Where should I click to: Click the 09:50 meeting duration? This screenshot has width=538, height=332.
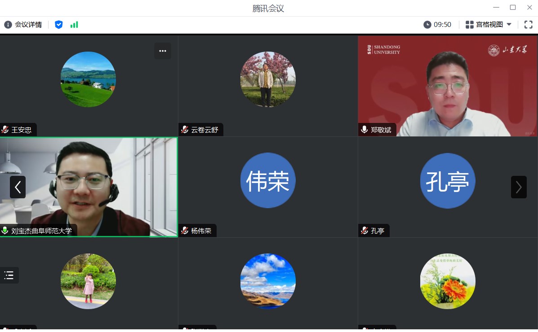(442, 25)
